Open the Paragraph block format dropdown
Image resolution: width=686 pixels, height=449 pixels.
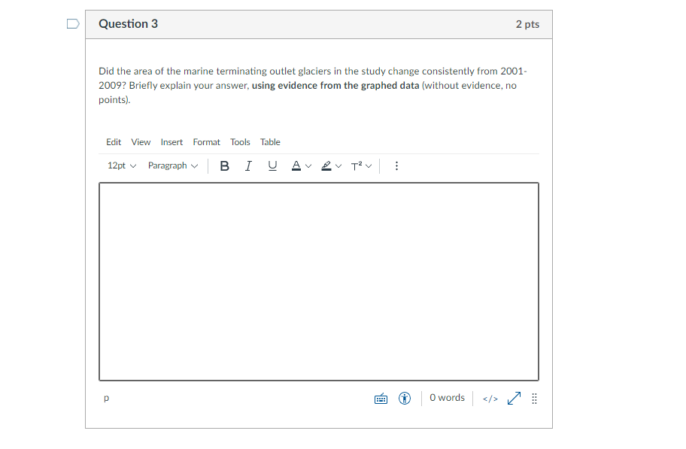[x=173, y=166]
